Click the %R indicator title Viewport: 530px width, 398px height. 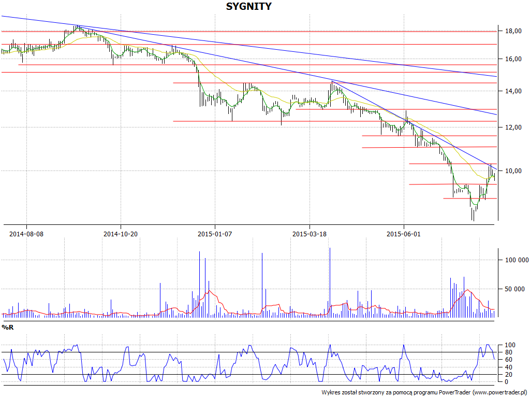(8, 328)
